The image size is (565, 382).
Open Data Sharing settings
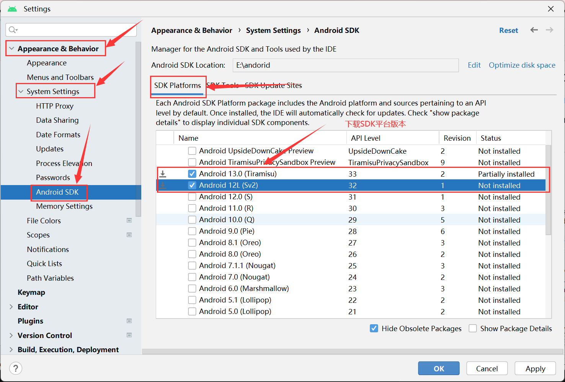(x=57, y=120)
